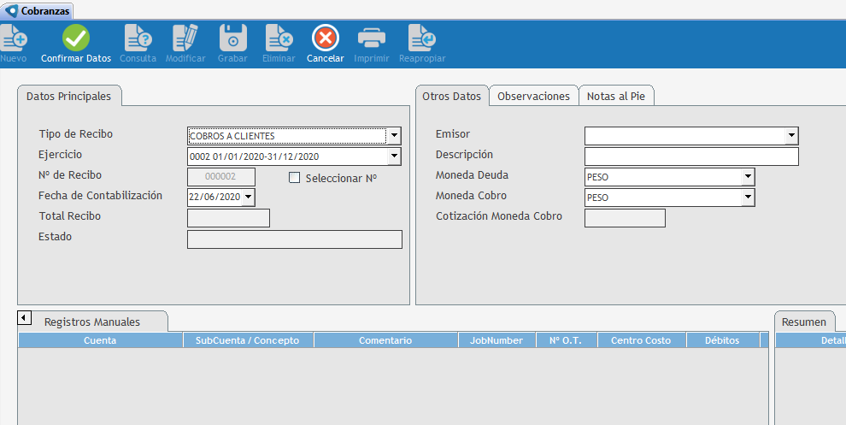
Task: Collapse panel with the left arrow button
Action: (x=25, y=318)
